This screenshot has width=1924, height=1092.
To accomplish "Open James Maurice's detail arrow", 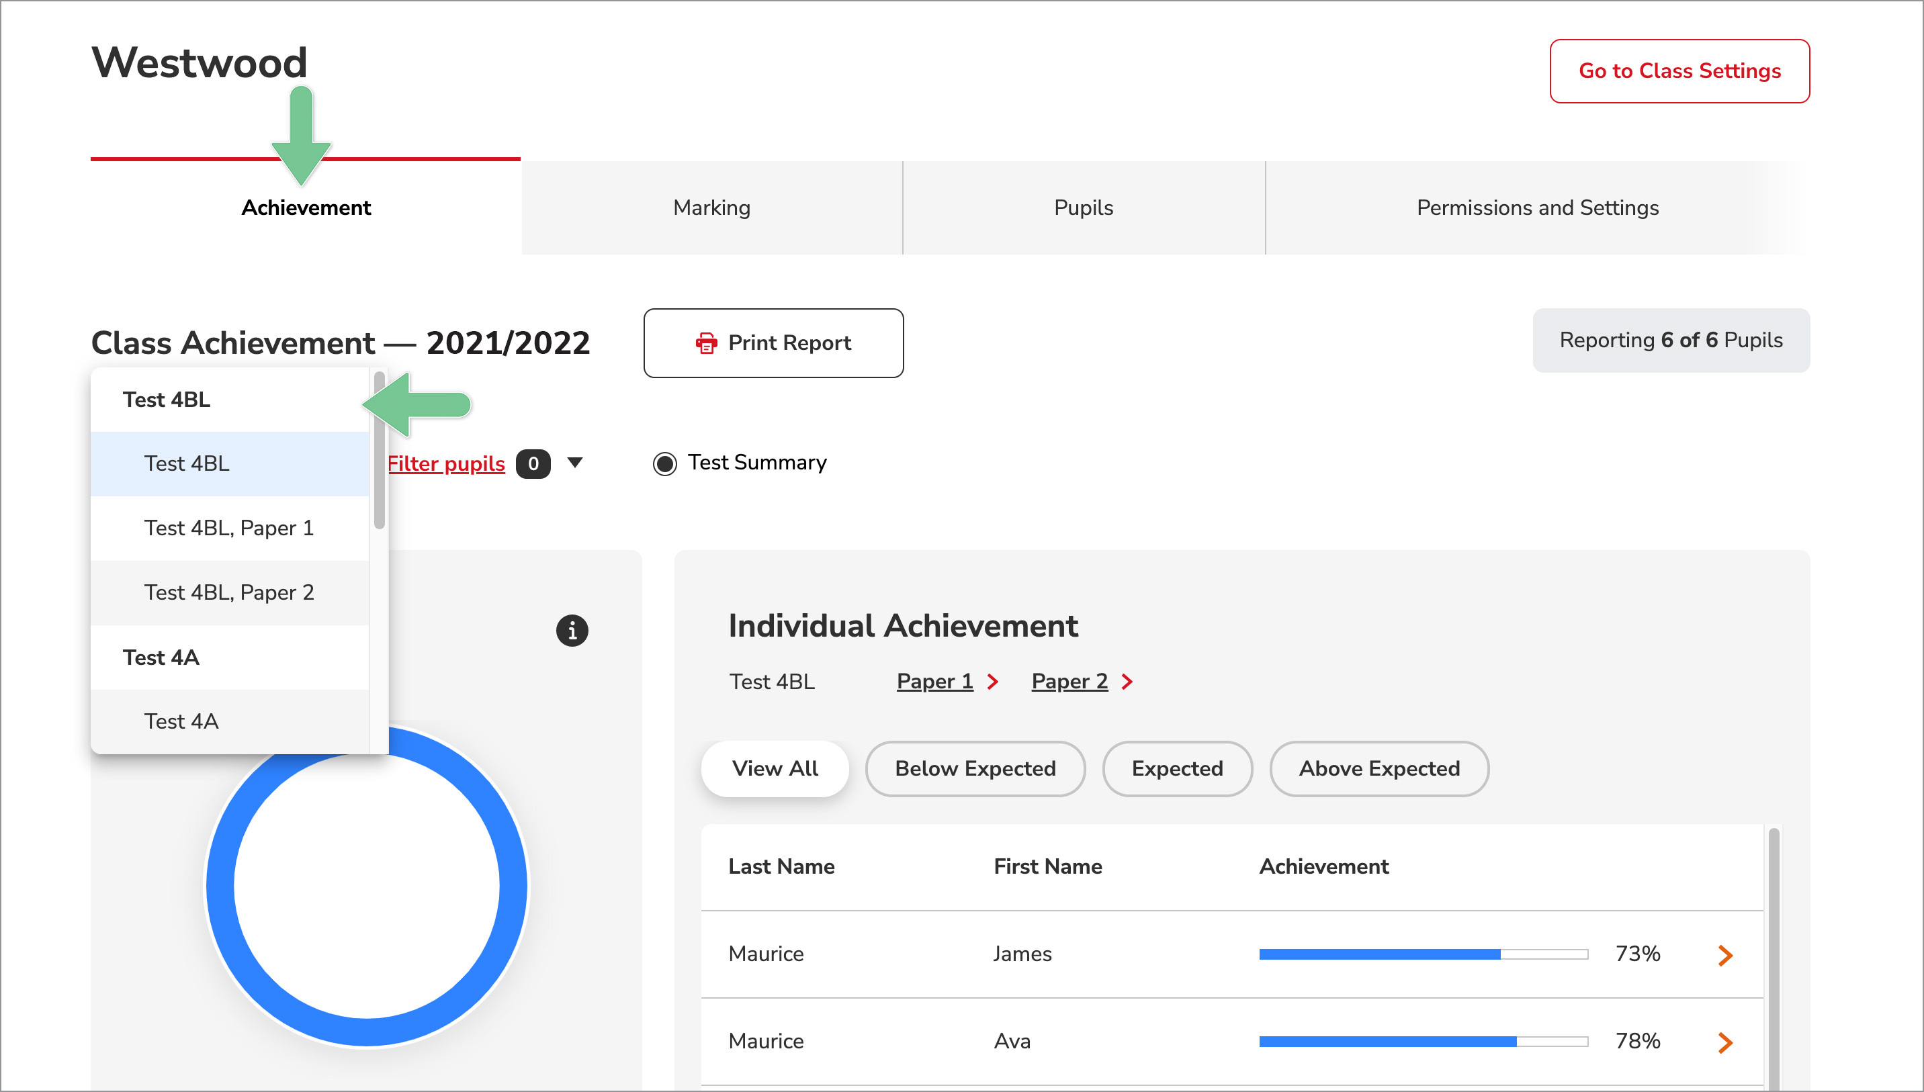I will click(x=1724, y=955).
